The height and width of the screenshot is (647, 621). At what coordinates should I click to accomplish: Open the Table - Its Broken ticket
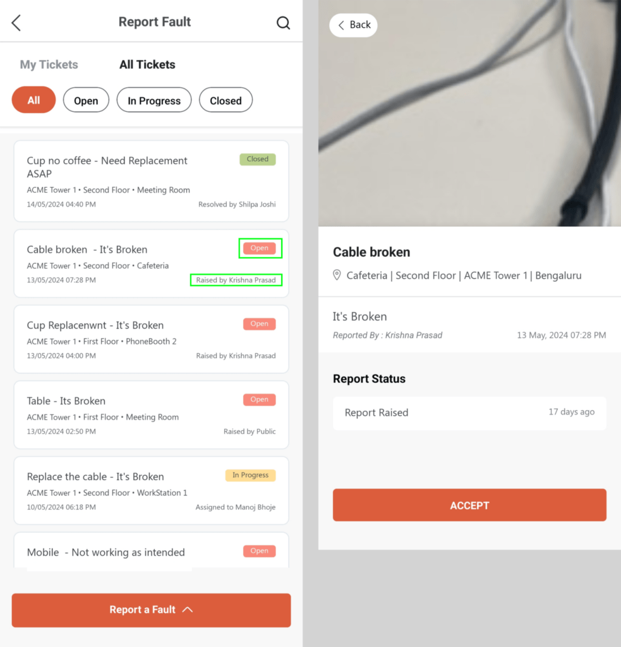tap(151, 414)
